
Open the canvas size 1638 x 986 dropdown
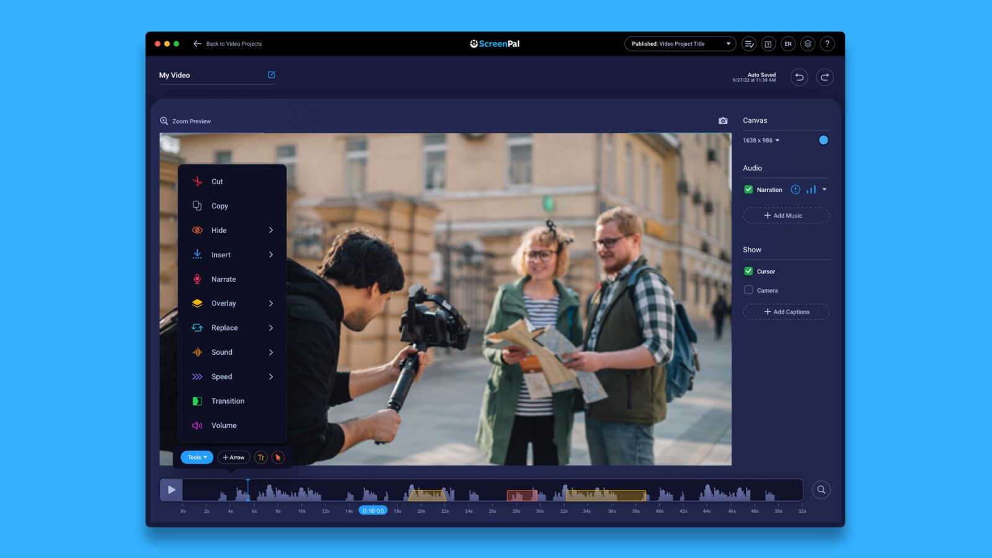pyautogui.click(x=762, y=141)
